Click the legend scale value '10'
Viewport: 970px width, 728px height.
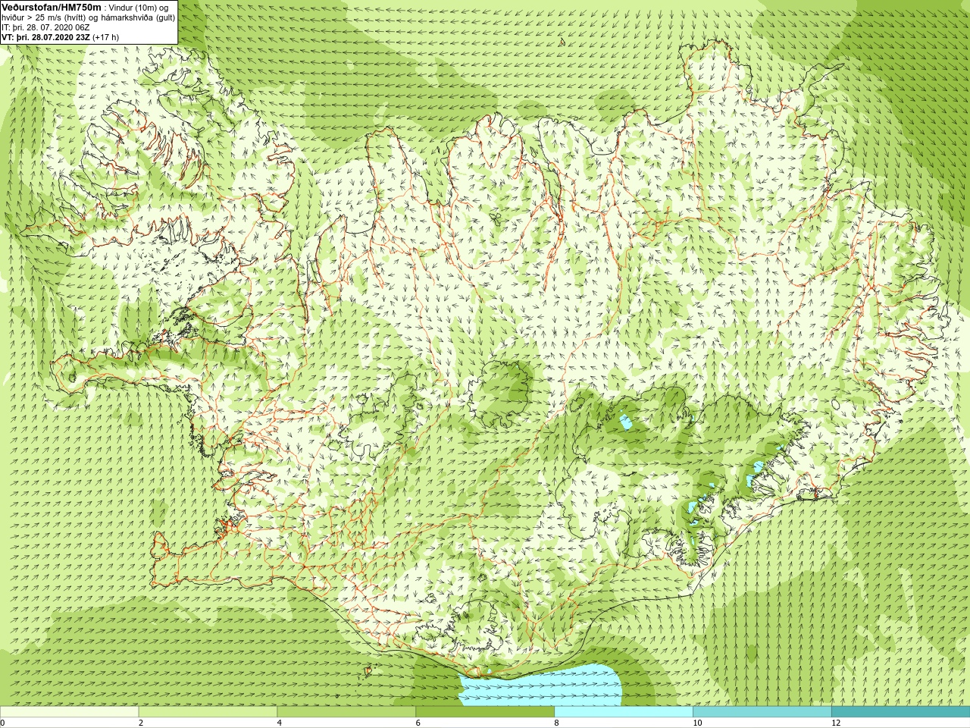[697, 723]
